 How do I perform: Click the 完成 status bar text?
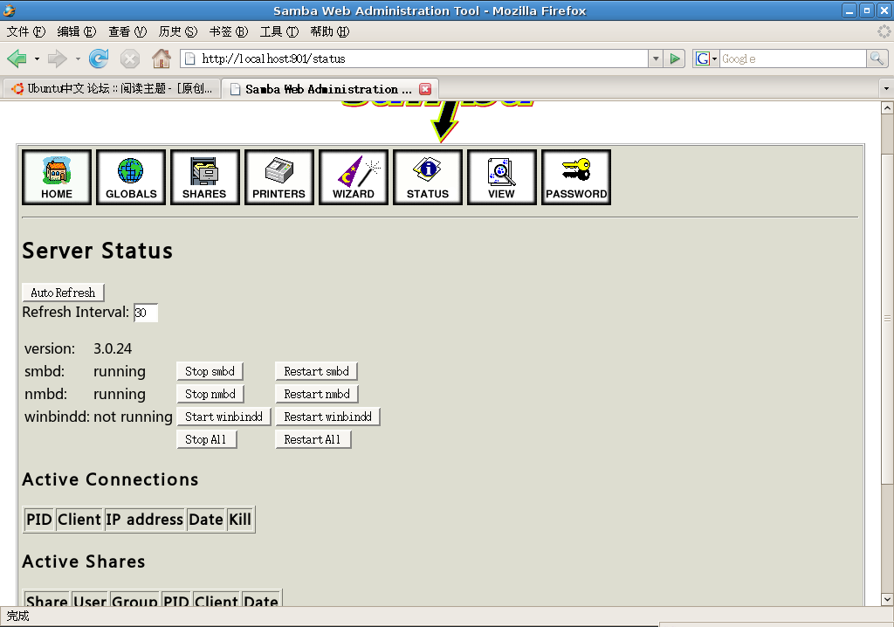tap(17, 617)
